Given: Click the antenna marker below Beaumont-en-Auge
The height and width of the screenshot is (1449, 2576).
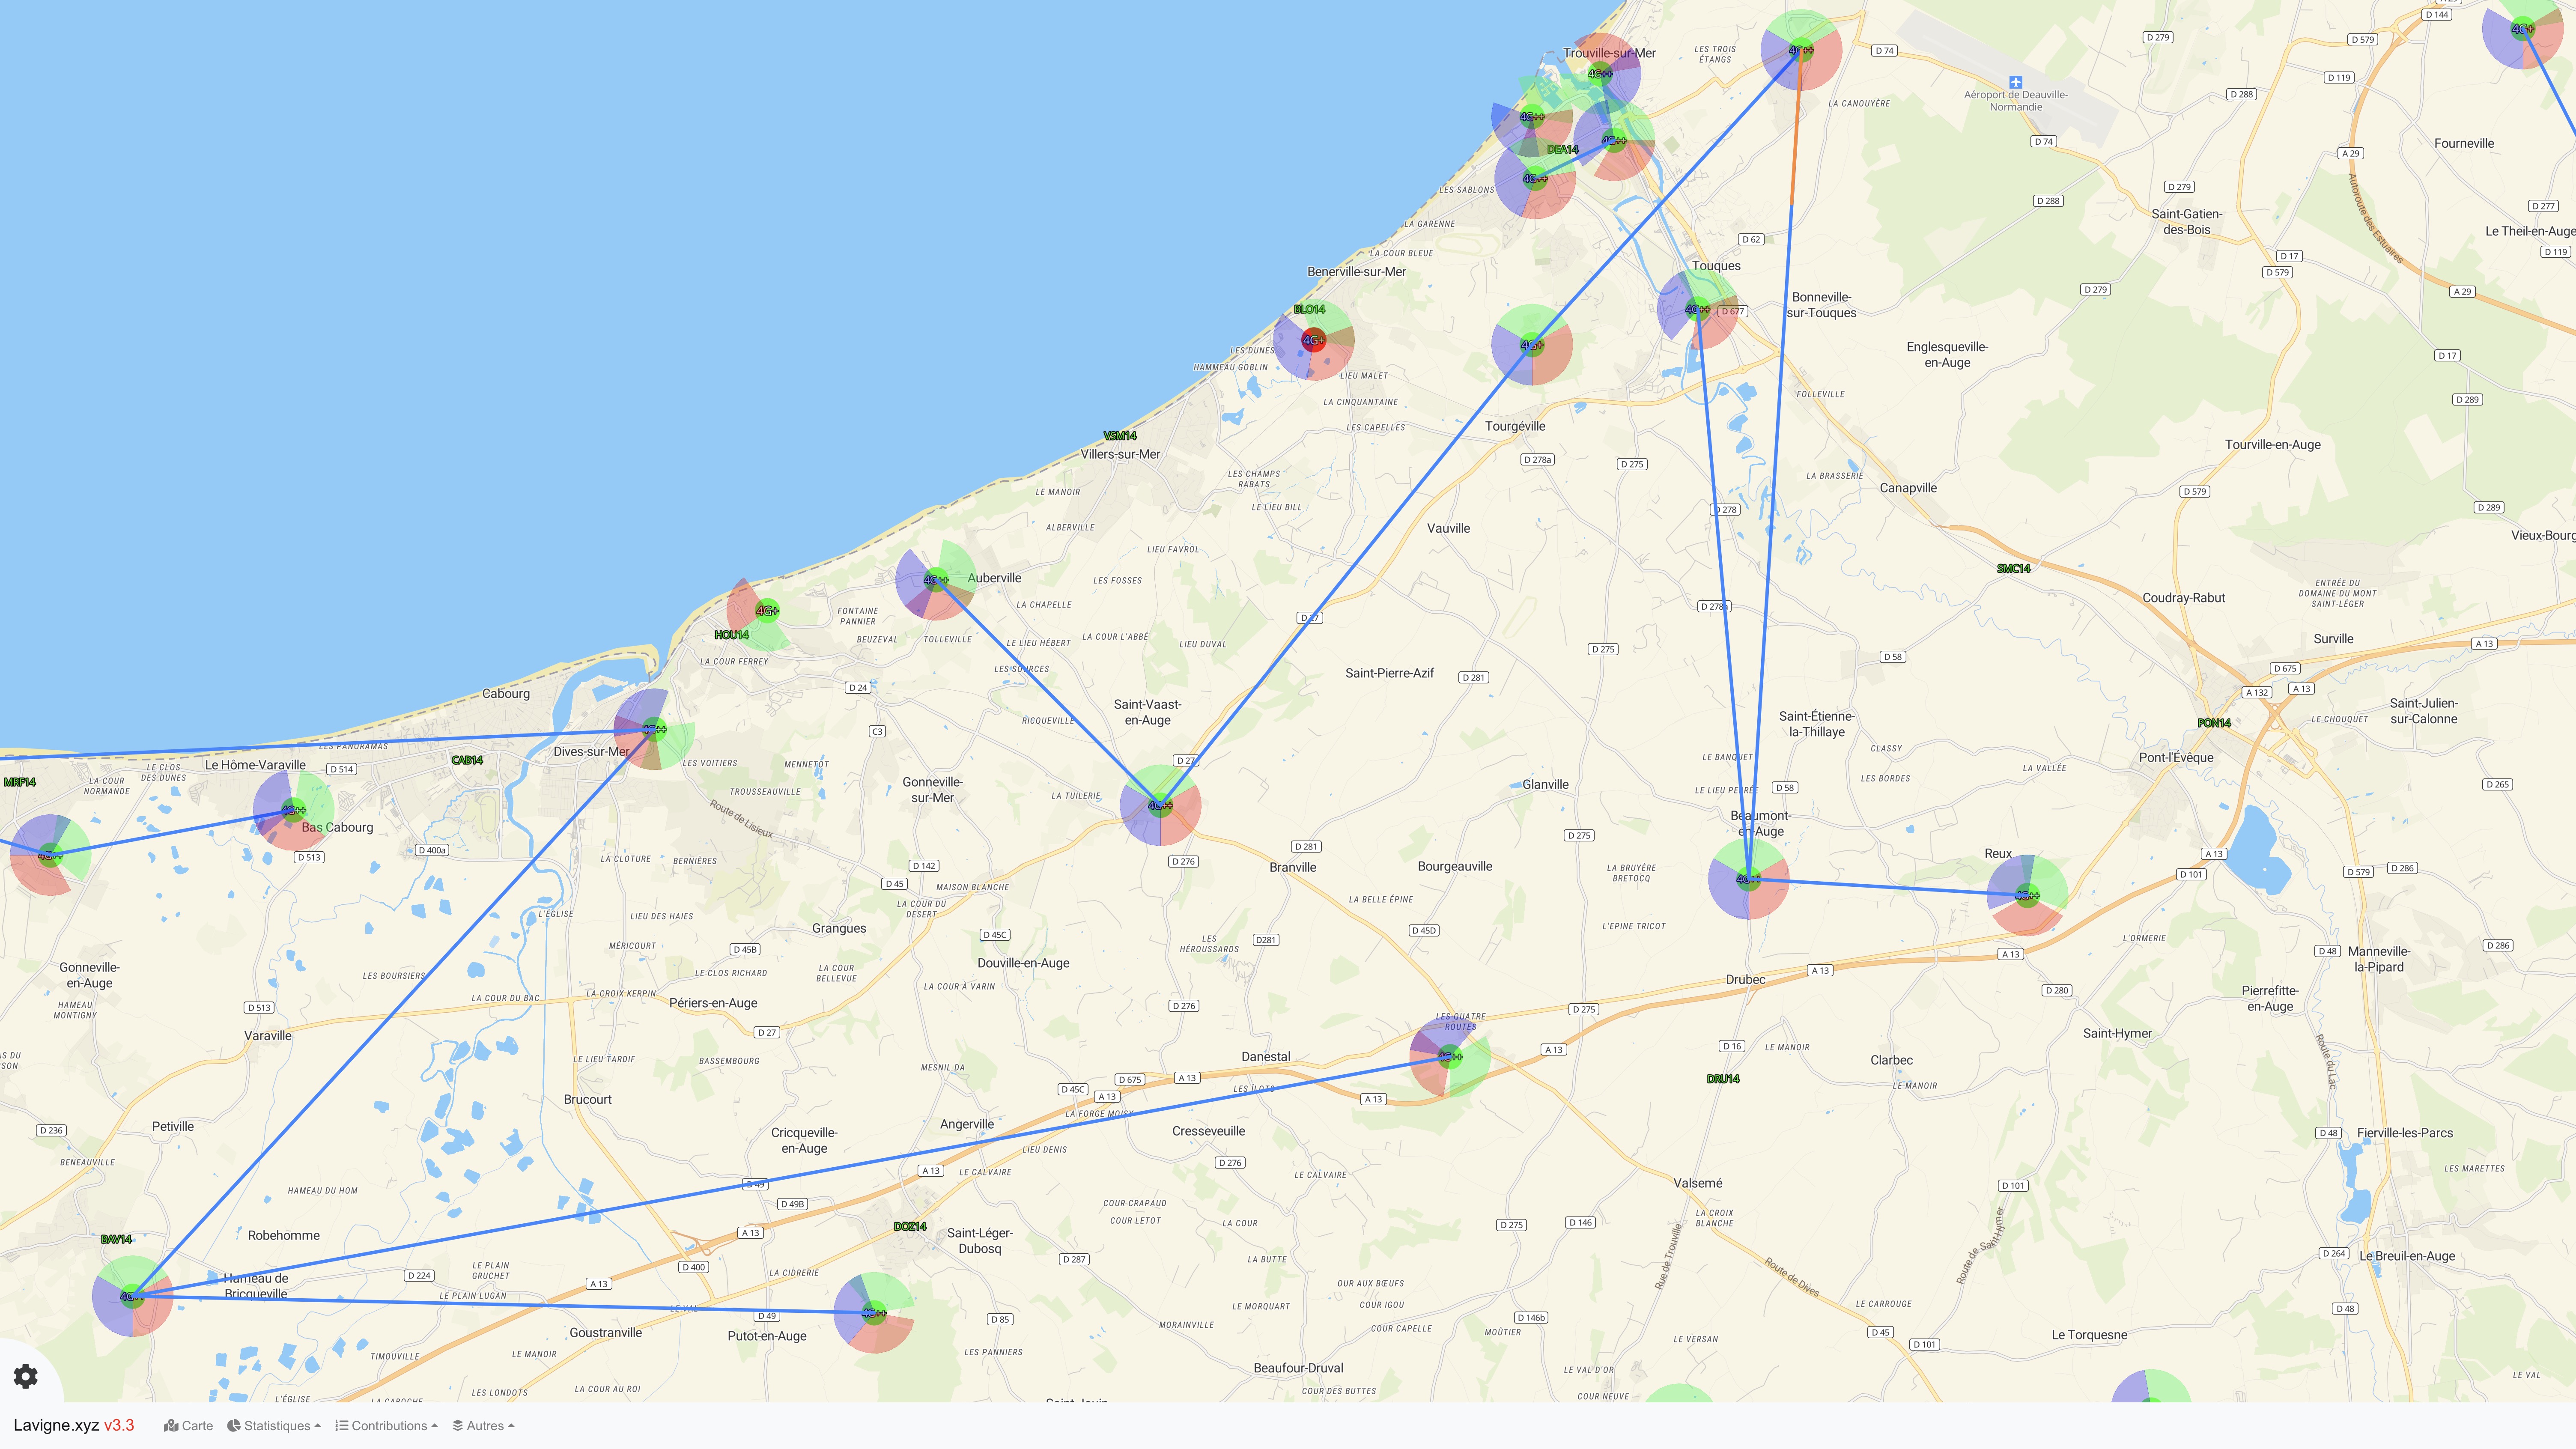Looking at the screenshot, I should click(1748, 879).
